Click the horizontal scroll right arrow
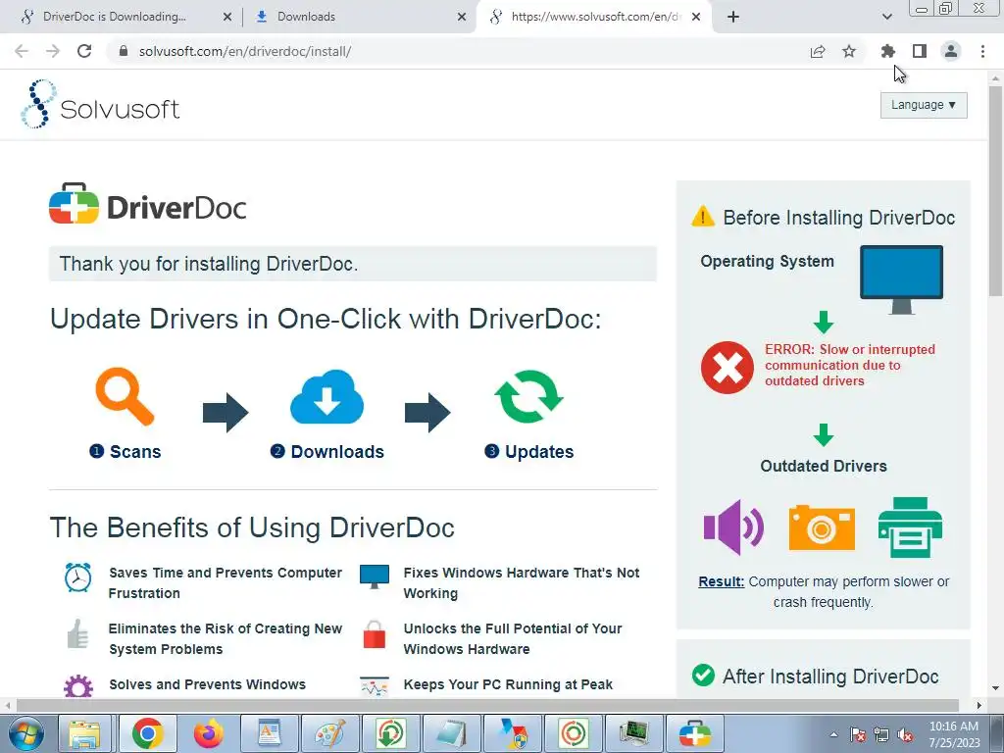Viewport: 1004px width, 753px height. pos(979,706)
